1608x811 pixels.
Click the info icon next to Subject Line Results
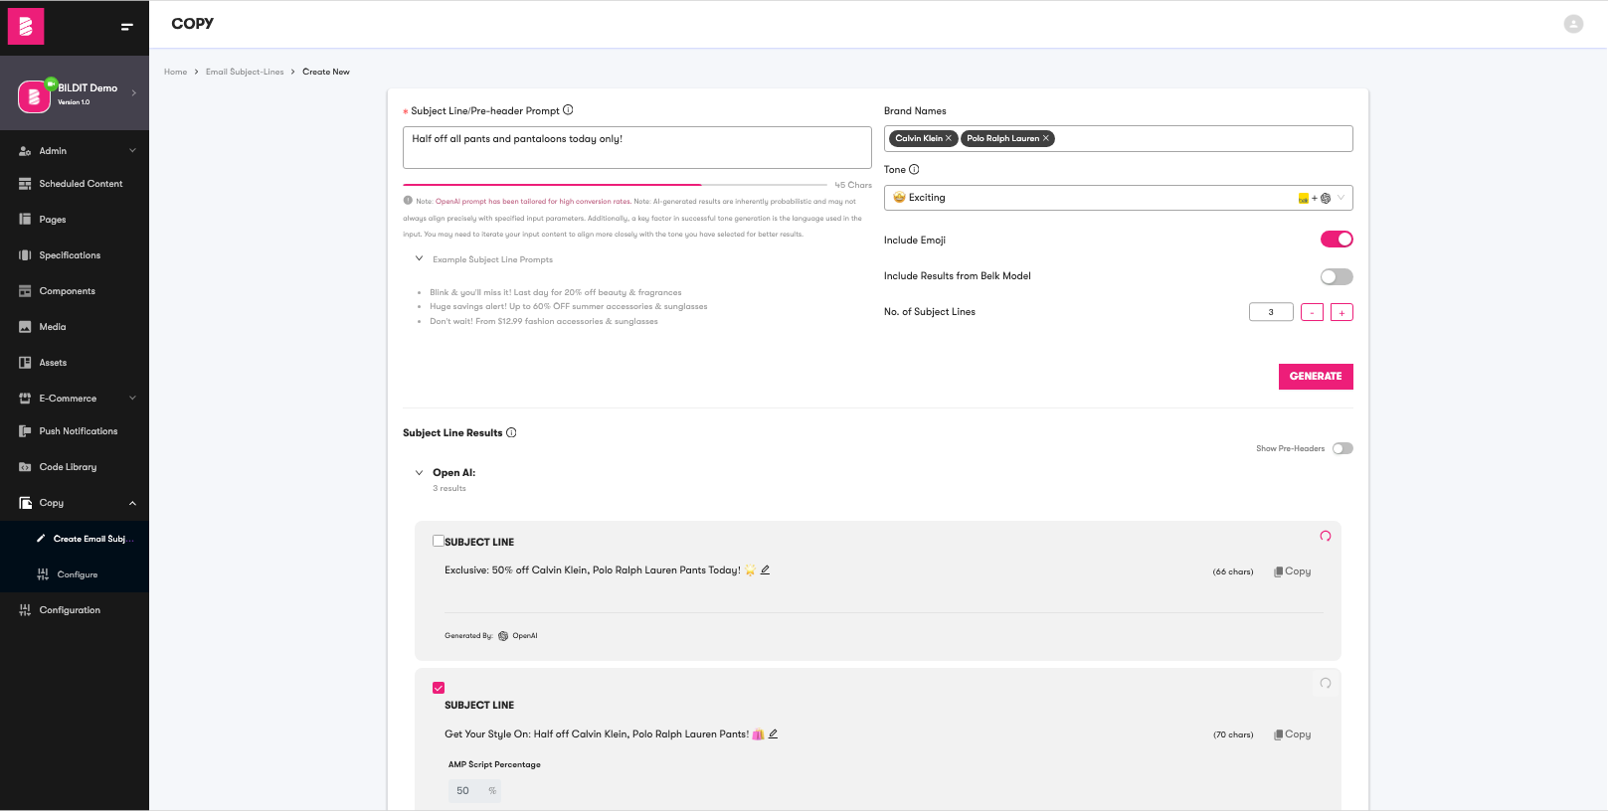click(x=511, y=432)
